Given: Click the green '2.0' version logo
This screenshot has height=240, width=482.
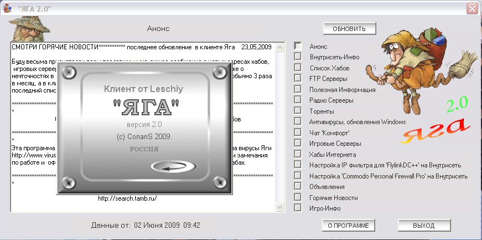Looking at the screenshot, I should [457, 105].
